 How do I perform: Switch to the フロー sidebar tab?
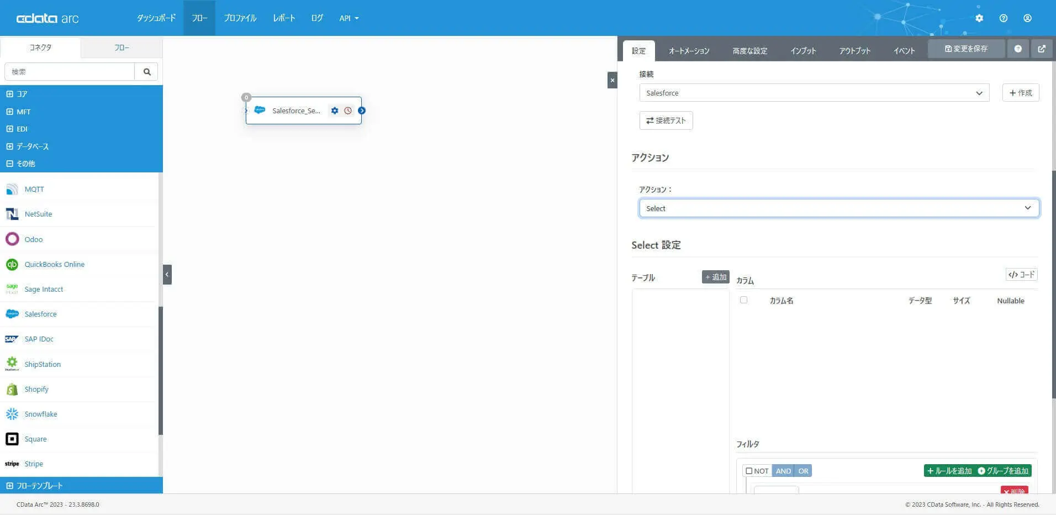tap(122, 48)
